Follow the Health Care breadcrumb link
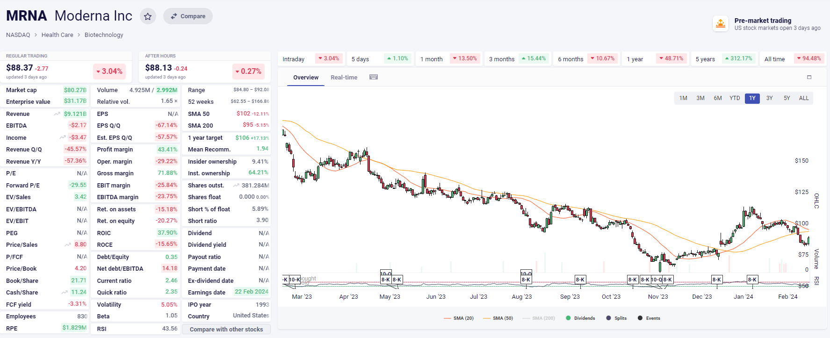The height and width of the screenshot is (338, 830). click(57, 35)
